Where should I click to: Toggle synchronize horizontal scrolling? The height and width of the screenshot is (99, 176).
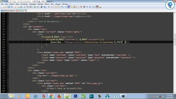(x=58, y=7)
